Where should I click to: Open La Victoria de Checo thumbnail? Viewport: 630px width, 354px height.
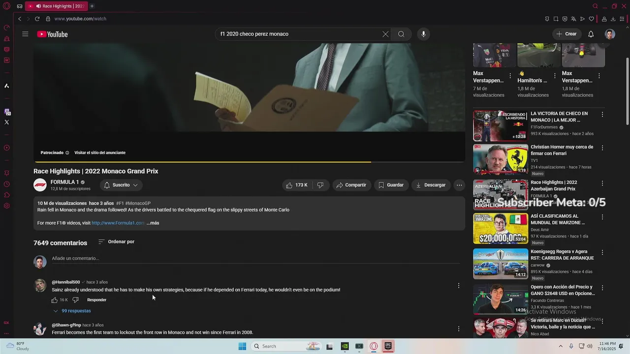[x=501, y=126]
